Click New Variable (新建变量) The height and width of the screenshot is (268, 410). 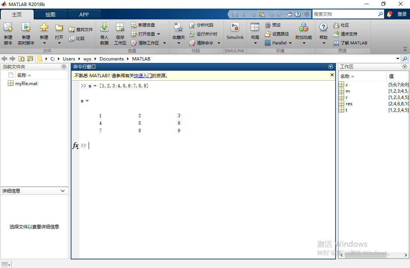(x=143, y=25)
